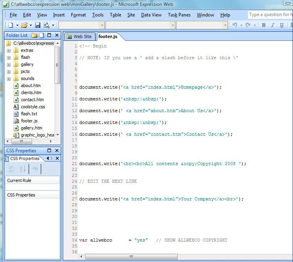
Task: Click Folder List scroll down arrow
Action: point(58,135)
